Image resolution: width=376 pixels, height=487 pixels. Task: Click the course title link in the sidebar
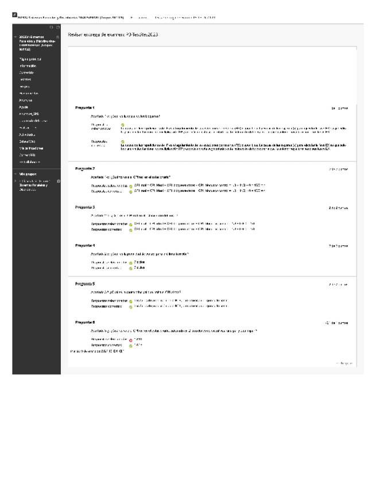(x=37, y=43)
